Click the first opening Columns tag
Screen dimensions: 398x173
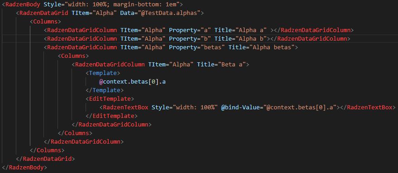point(45,22)
